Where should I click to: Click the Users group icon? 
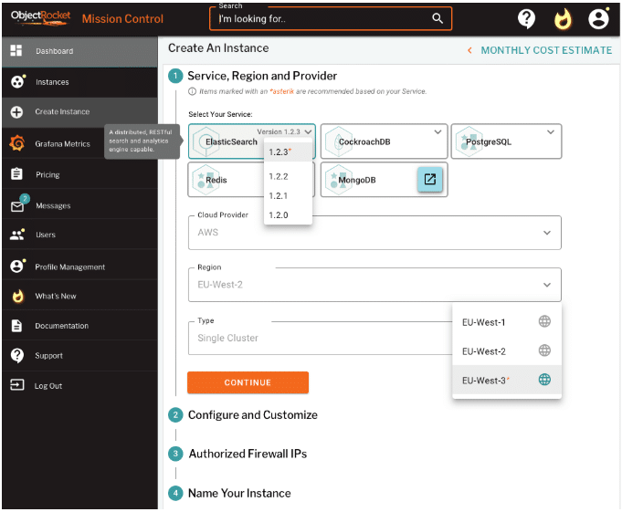(x=17, y=235)
